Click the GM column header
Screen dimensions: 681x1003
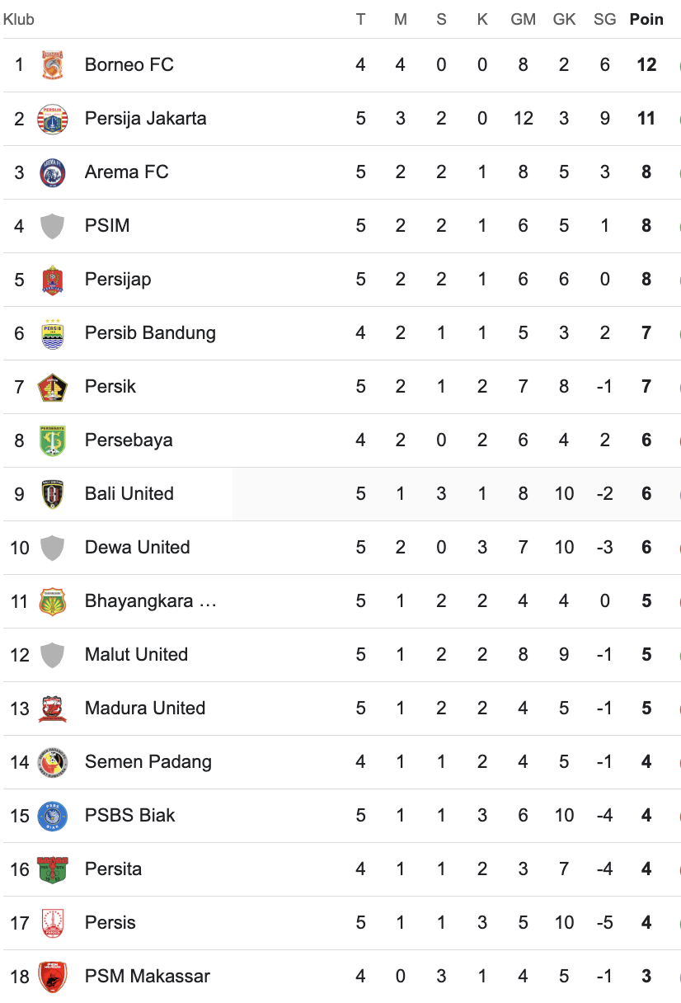pos(524,19)
